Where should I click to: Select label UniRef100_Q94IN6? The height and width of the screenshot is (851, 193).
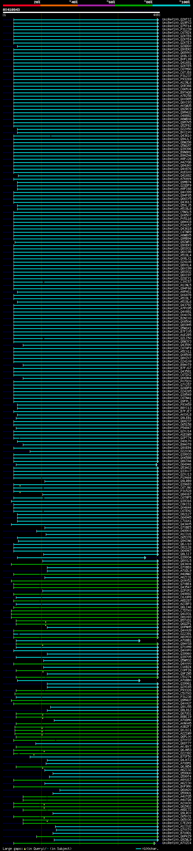(177, 541)
